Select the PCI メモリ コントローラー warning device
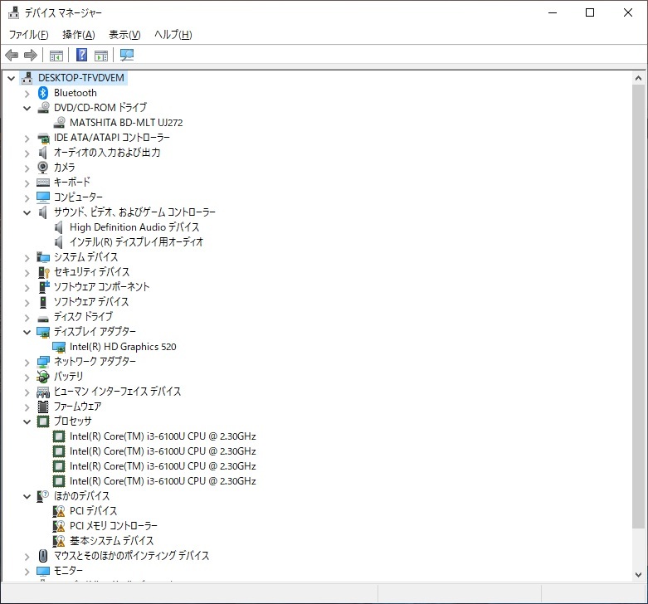Viewport: 648px width, 604px height. point(113,526)
